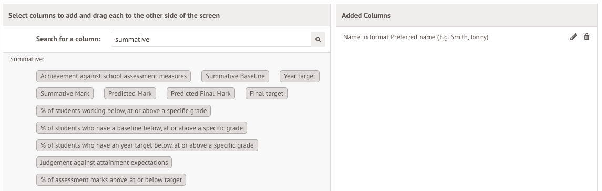Select % of students year target tag
Image resolution: width=602 pixels, height=191 pixels.
click(x=147, y=145)
